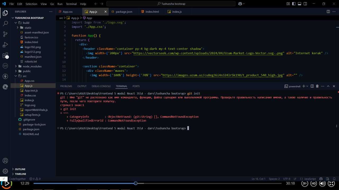Expand the static folder
Screen dimensions: 339x190
point(33,28)
